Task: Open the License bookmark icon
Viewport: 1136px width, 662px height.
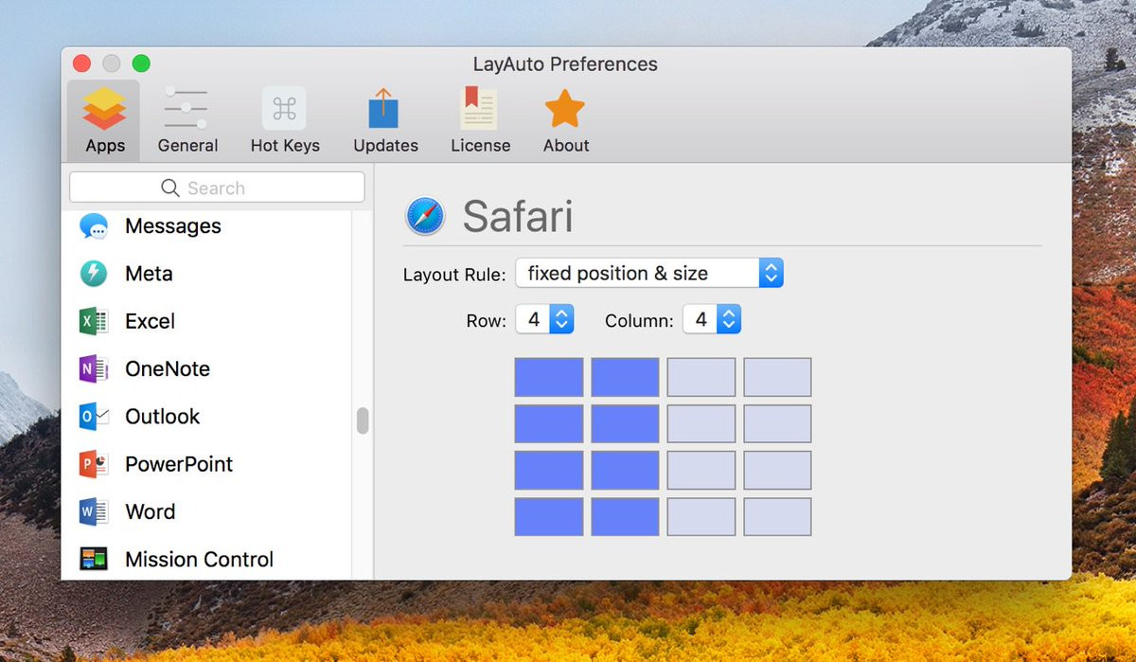Action: [479, 108]
